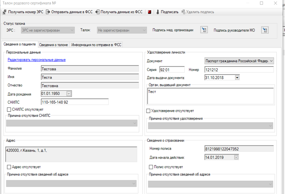Switch to Сведения о талоне tab
285x194 pixels.
[x=53, y=45]
